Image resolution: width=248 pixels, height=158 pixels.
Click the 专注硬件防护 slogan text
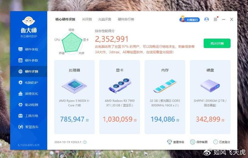point(29,36)
